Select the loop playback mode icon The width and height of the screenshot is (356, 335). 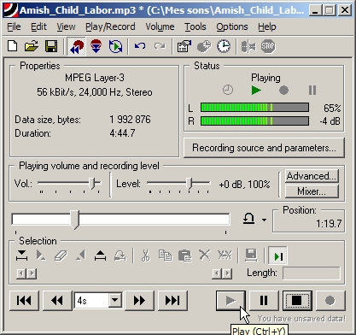(115, 46)
